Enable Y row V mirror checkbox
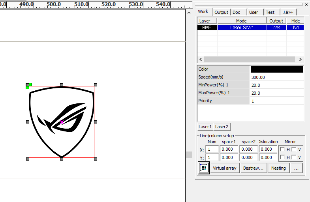The width and height of the screenshot is (310, 202). pos(294,157)
